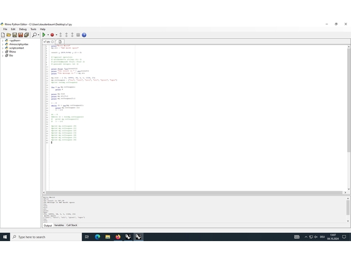Viewport: 351px width, 263px height.
Task: Open the File menu
Action: tap(5, 29)
